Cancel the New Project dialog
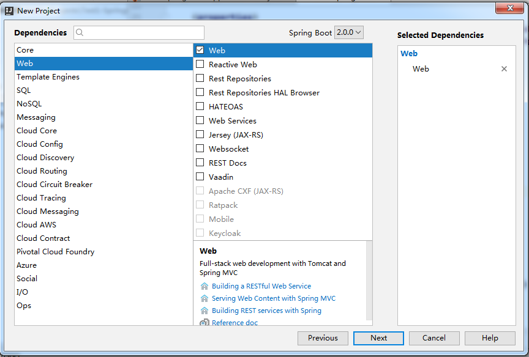 434,338
